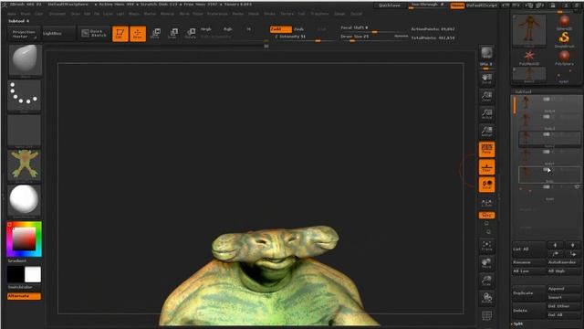The height and width of the screenshot is (329, 584).
Task: Select the PolyMesh3D star tool
Action: (x=529, y=58)
